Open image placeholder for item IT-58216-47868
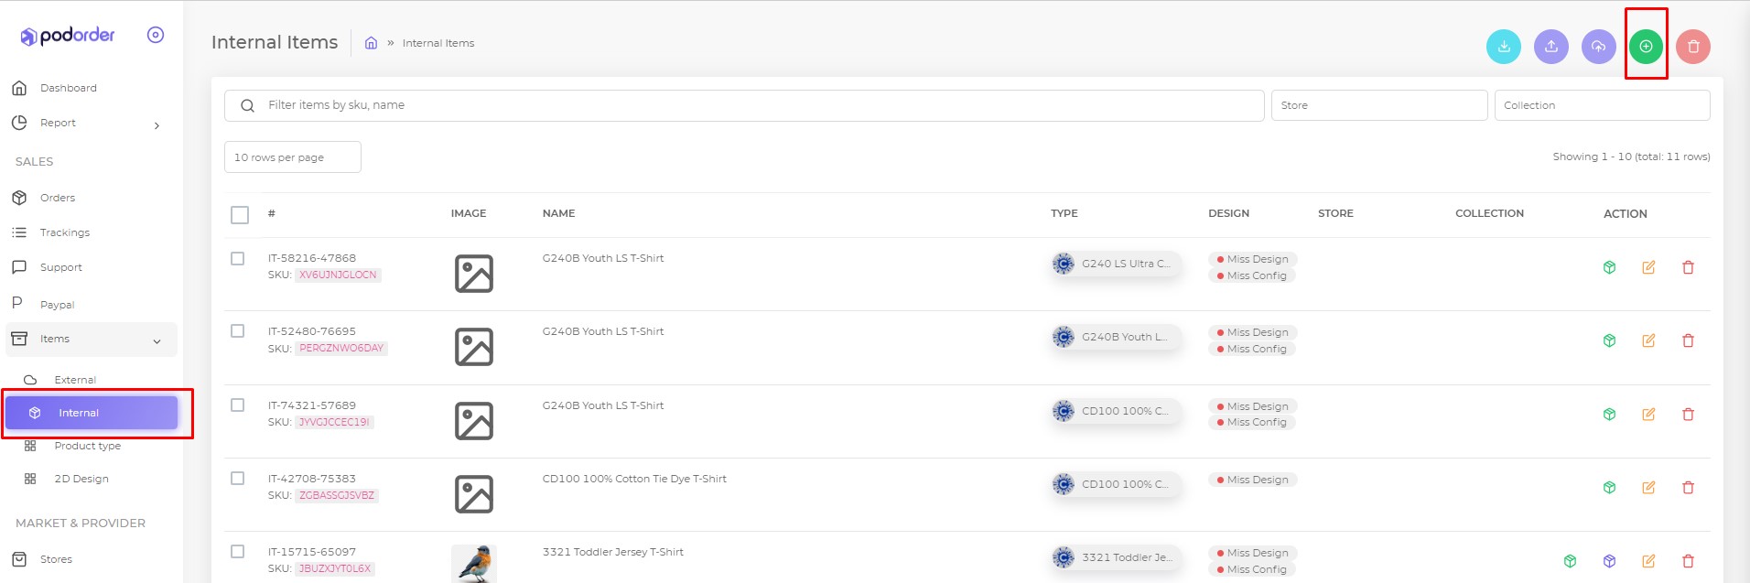 [x=474, y=274]
